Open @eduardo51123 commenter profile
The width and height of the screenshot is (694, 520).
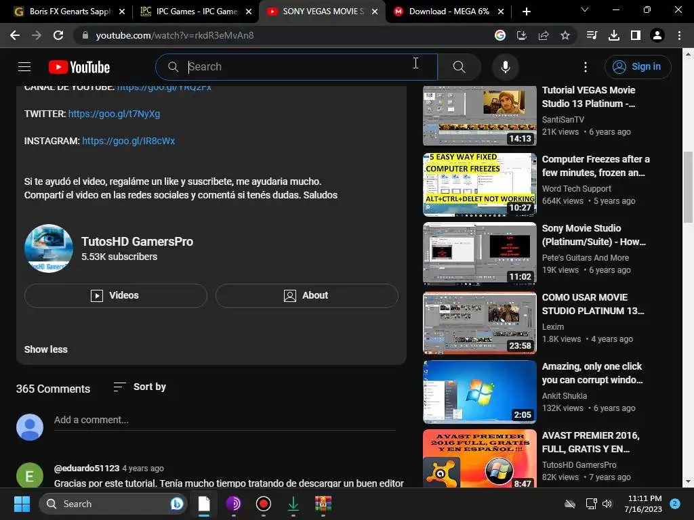click(87, 468)
